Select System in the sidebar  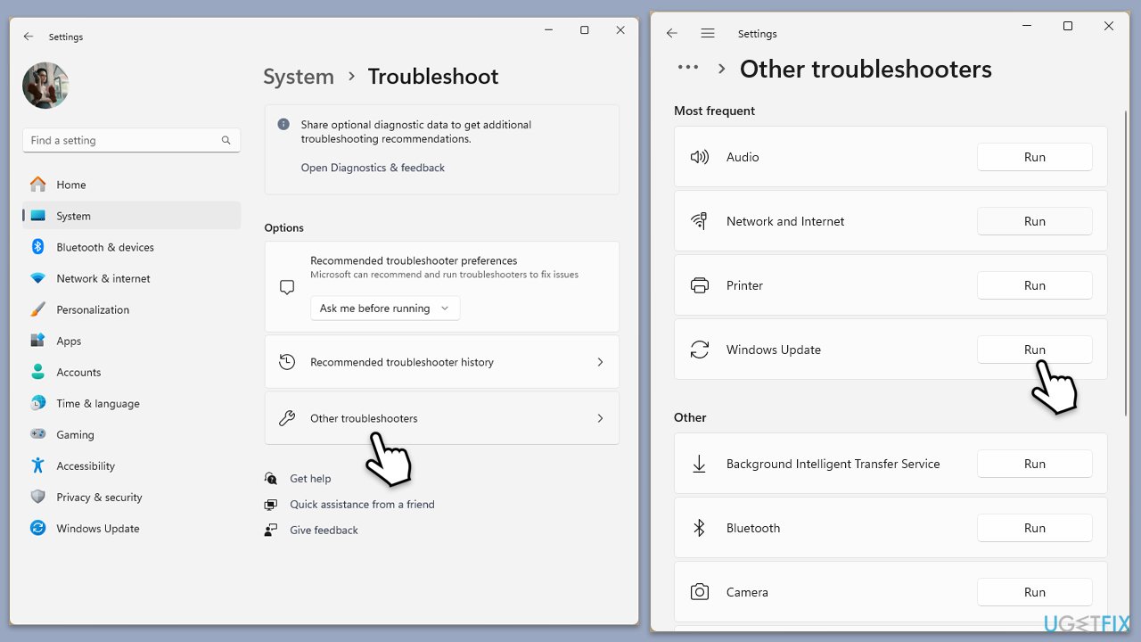[x=131, y=216]
